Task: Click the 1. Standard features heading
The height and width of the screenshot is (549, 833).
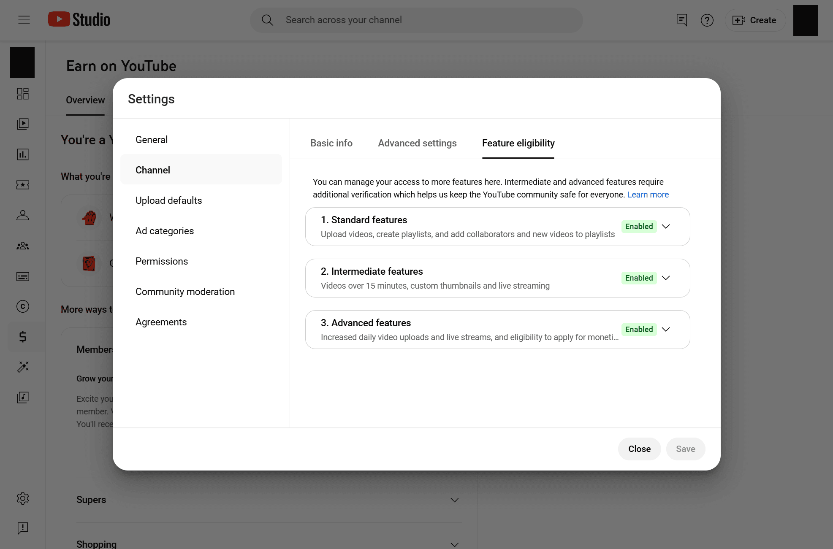Action: pos(364,220)
